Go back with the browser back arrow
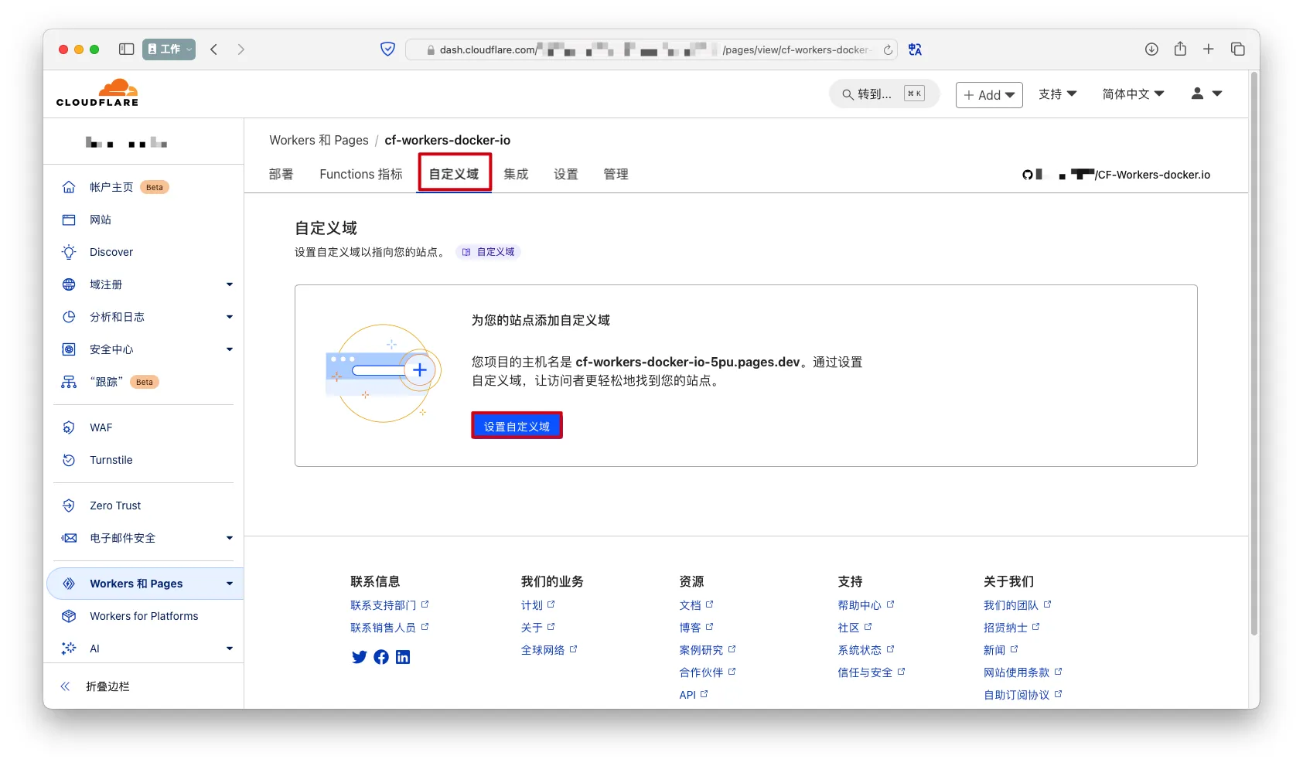 (214, 49)
